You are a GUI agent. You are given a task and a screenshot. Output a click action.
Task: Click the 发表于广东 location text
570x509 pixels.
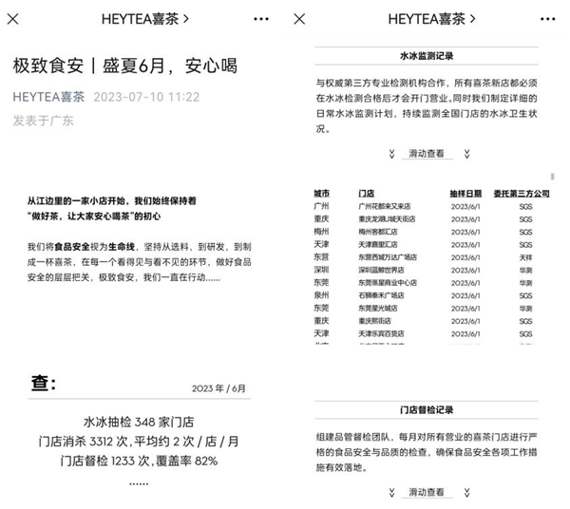(x=44, y=121)
